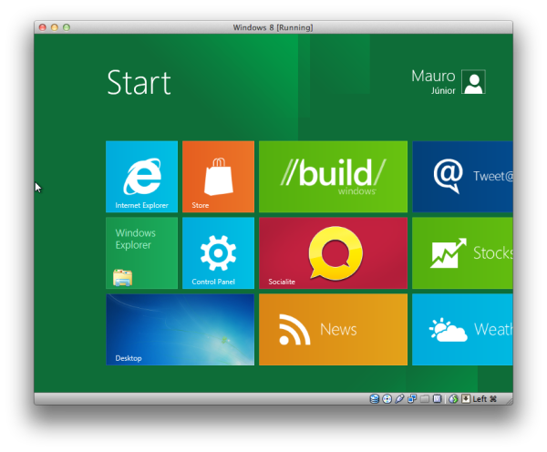Click the mouse integration globe icon
Viewport: 547px width, 452px height.
coord(453,398)
